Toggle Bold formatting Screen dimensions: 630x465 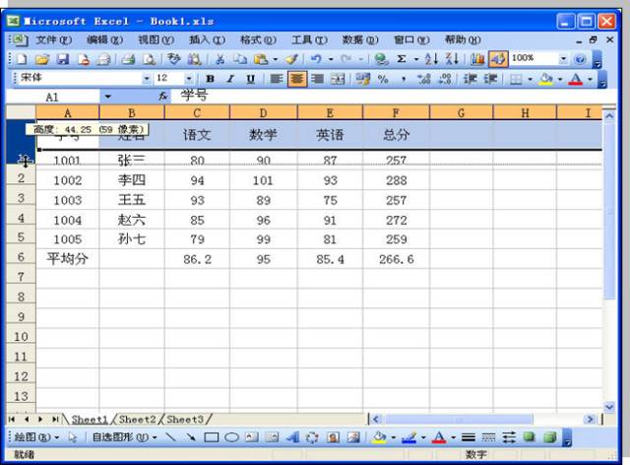pyautogui.click(x=210, y=78)
